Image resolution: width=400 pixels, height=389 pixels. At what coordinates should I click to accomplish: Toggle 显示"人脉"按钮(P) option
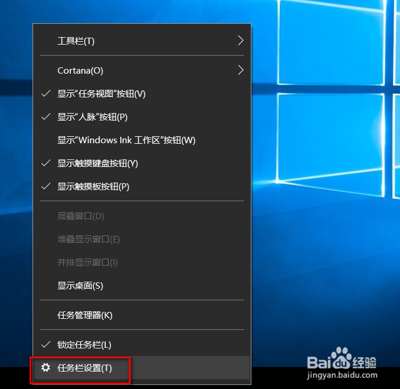[142, 117]
